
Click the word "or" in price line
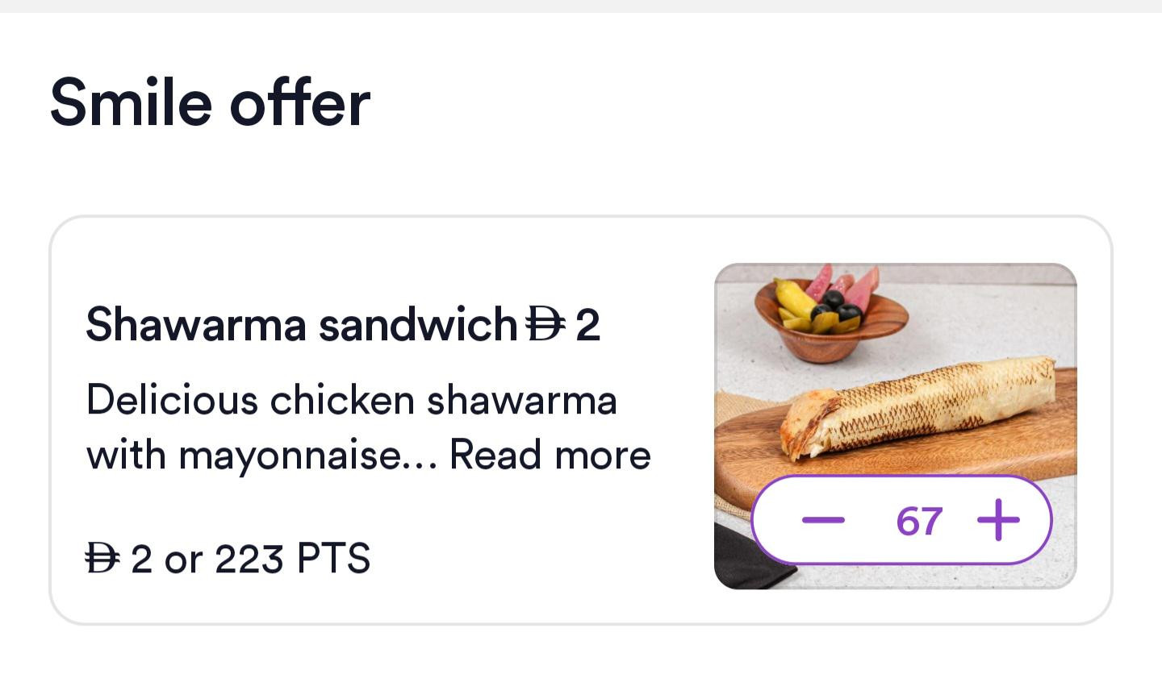183,559
